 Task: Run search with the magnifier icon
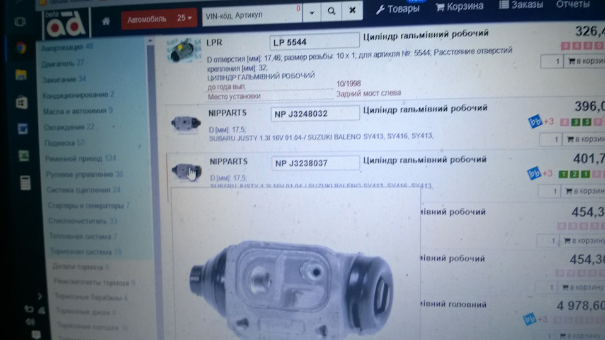click(x=331, y=11)
